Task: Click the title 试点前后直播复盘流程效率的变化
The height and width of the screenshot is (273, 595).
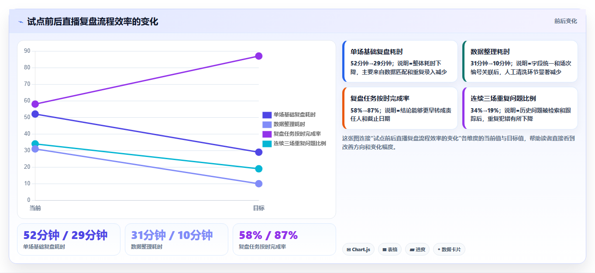Action: click(x=93, y=21)
